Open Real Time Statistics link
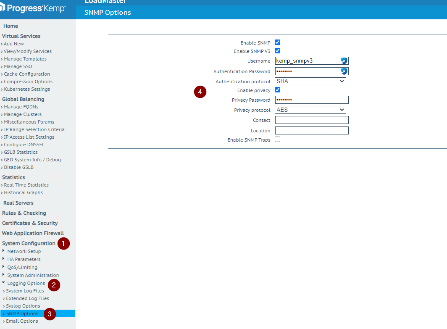 click(26, 185)
